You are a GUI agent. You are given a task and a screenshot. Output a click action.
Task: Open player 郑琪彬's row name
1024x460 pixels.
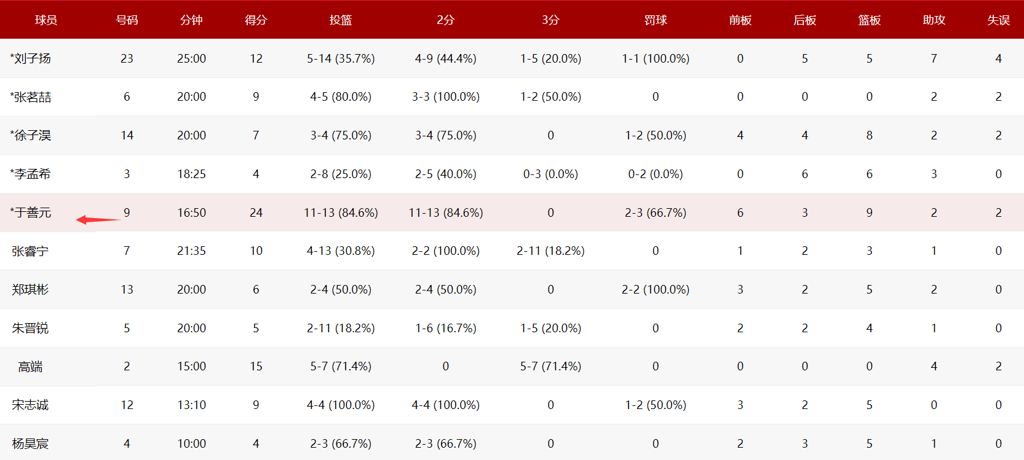click(x=30, y=289)
